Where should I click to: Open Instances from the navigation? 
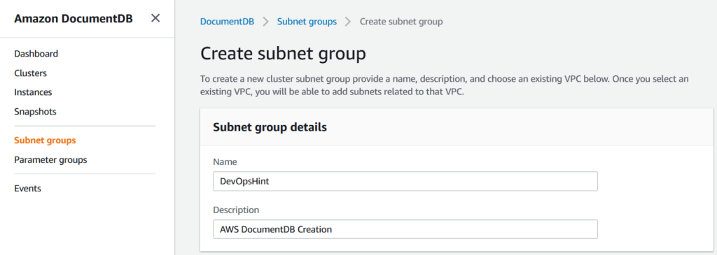click(x=33, y=92)
